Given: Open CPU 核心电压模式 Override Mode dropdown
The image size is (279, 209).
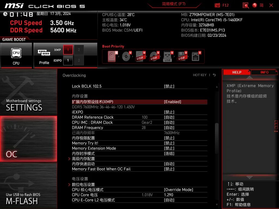Looking at the screenshot, I should [178, 190].
